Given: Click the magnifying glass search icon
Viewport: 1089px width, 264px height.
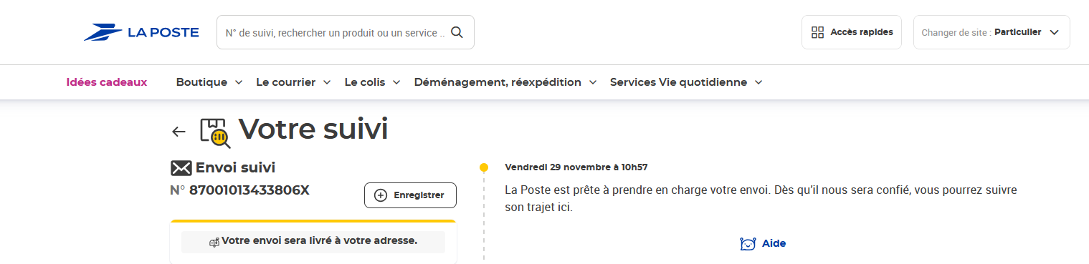Looking at the screenshot, I should [x=457, y=32].
